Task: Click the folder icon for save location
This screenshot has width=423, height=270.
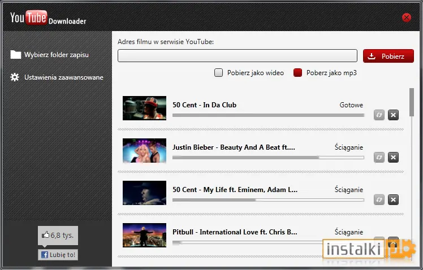Action: (x=16, y=55)
